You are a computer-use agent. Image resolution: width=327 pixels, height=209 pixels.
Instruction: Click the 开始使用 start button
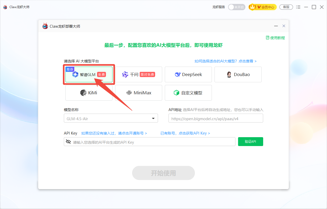pos(163,173)
